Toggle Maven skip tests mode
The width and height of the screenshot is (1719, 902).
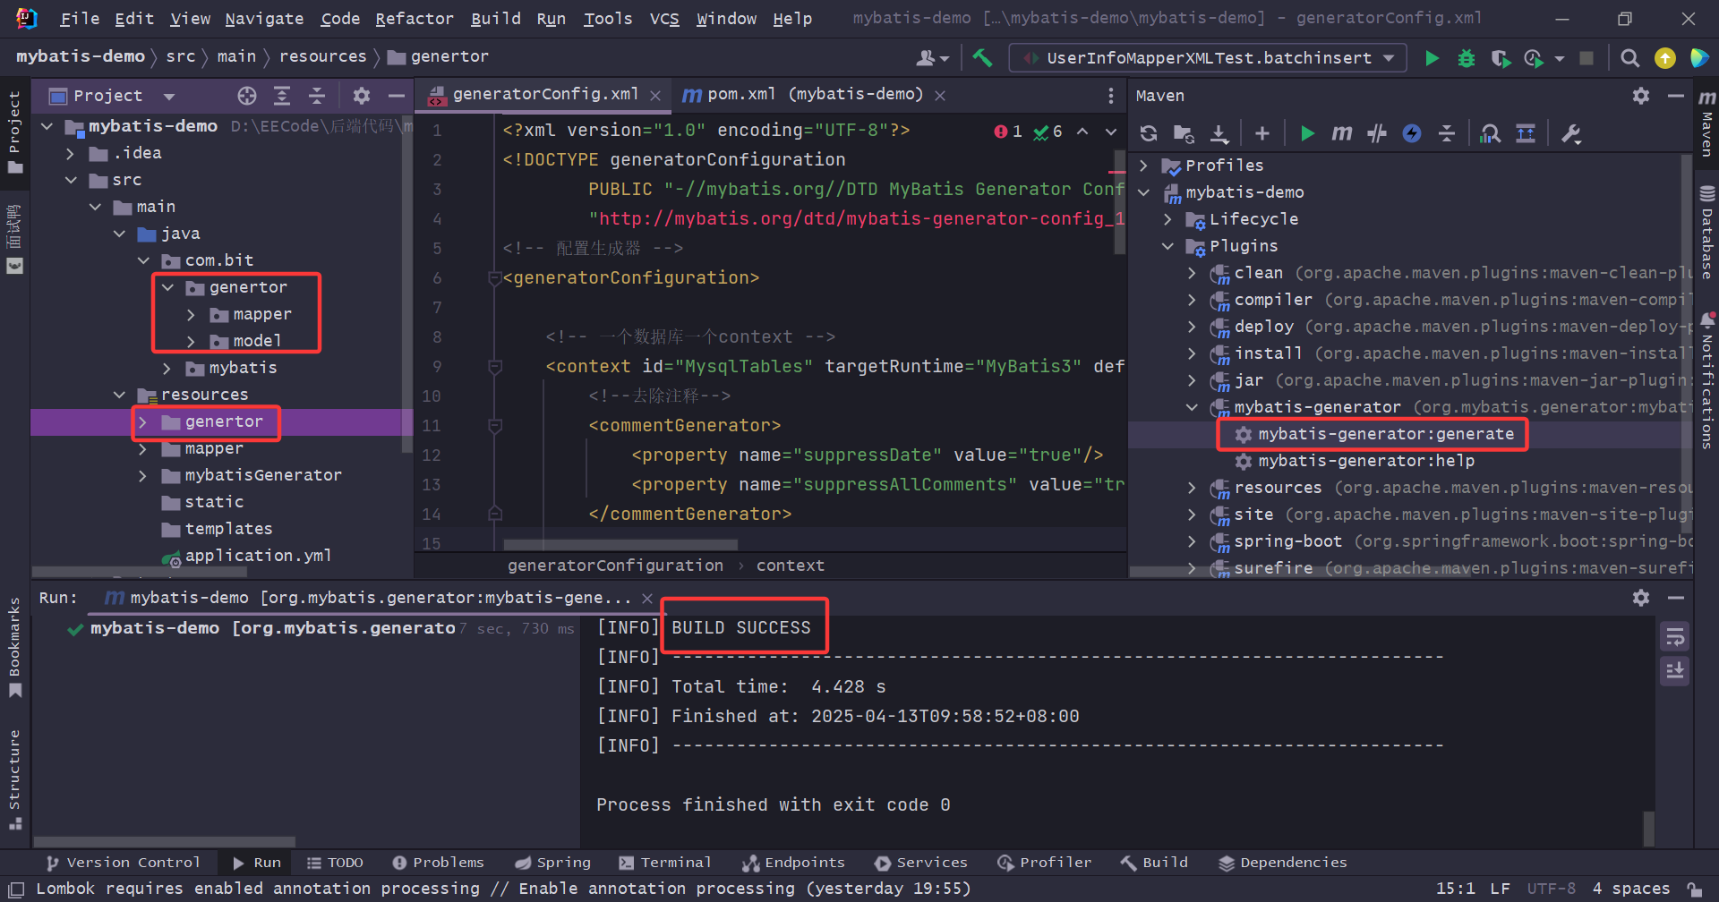(x=1412, y=133)
